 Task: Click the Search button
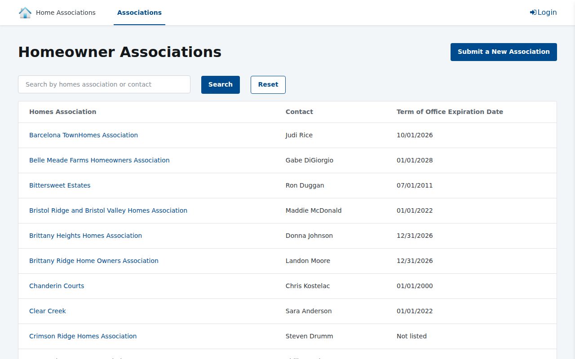[221, 85]
